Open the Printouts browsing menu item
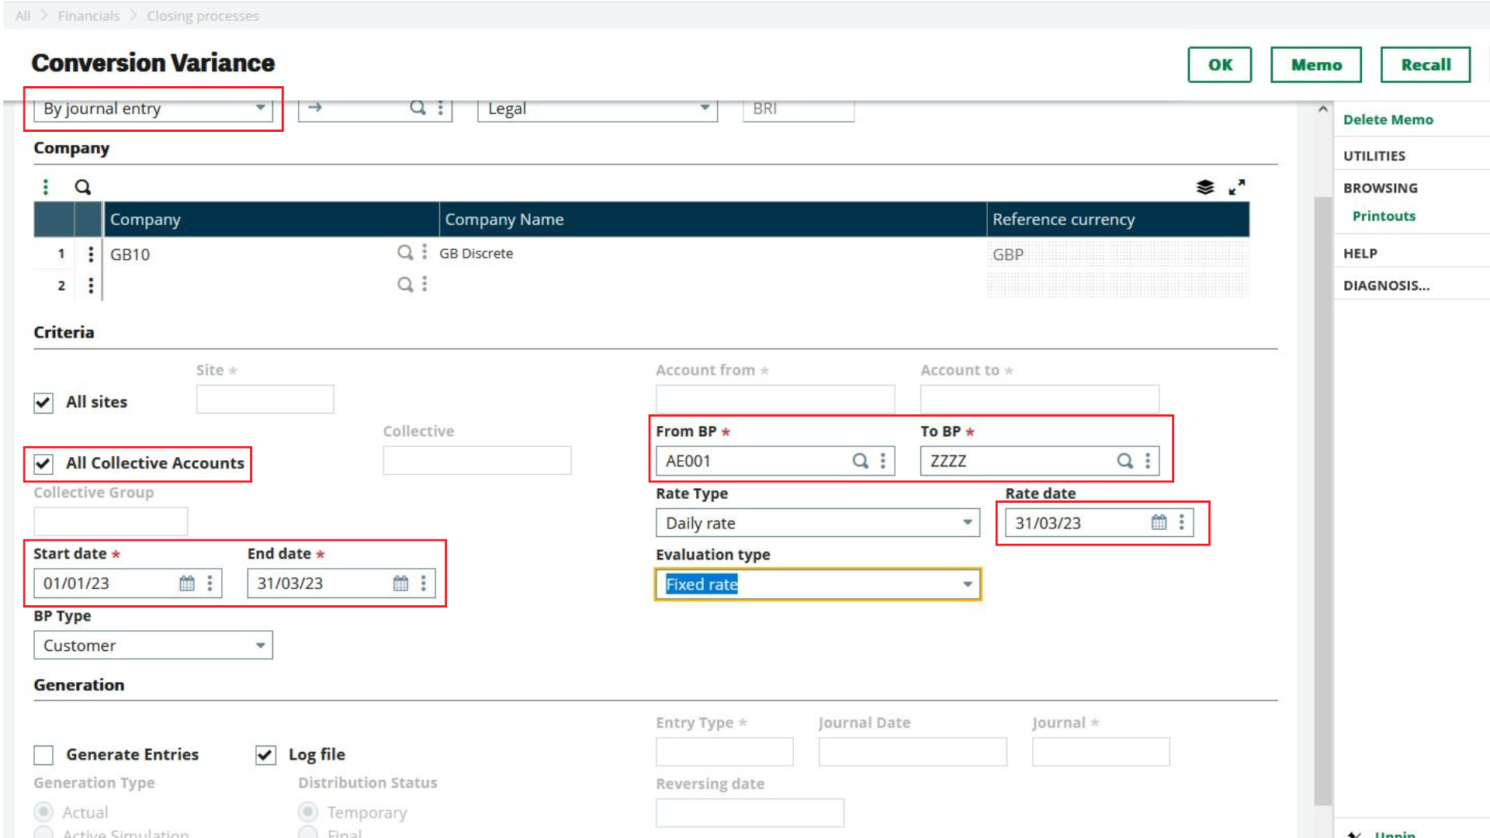Screen dimensions: 1490x838 click(1384, 216)
